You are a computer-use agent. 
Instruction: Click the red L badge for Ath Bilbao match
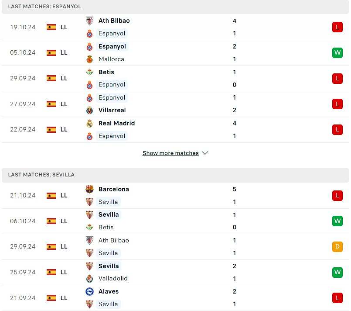click(337, 27)
